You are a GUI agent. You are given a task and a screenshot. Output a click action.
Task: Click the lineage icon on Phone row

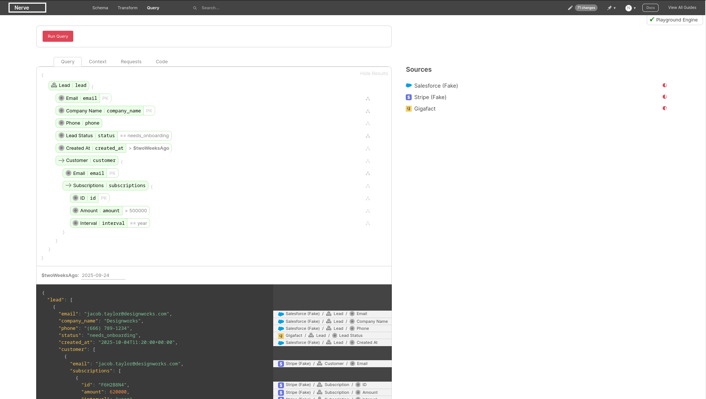pos(368,124)
